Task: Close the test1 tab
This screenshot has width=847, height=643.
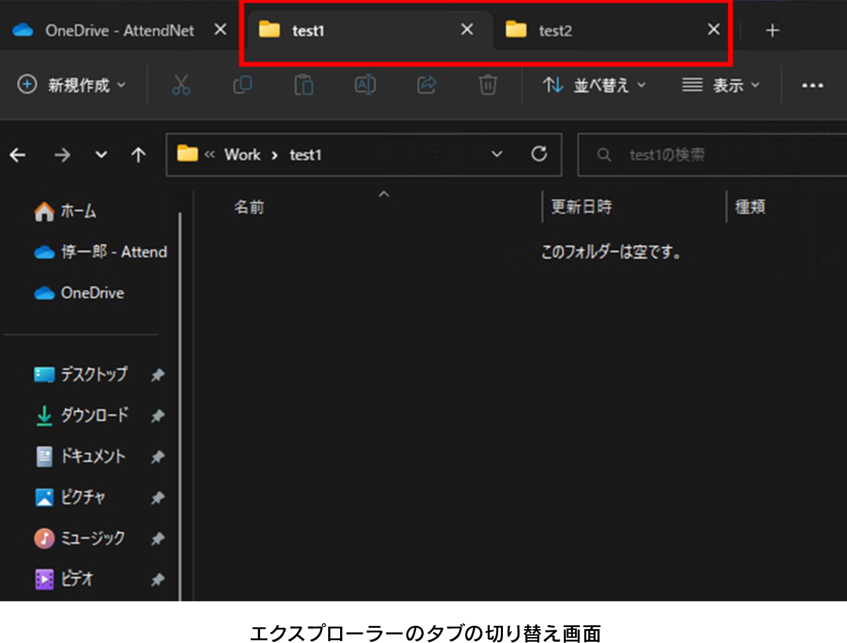Action: pyautogui.click(x=467, y=30)
